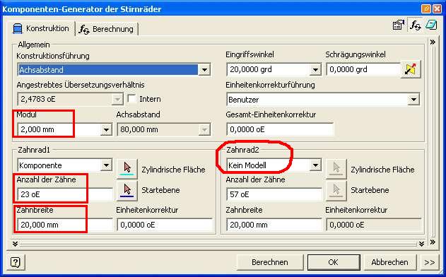The width and height of the screenshot is (446, 277).
Task: Click Zahnrad1 Einheitenkorrektur field
Action: 165,225
